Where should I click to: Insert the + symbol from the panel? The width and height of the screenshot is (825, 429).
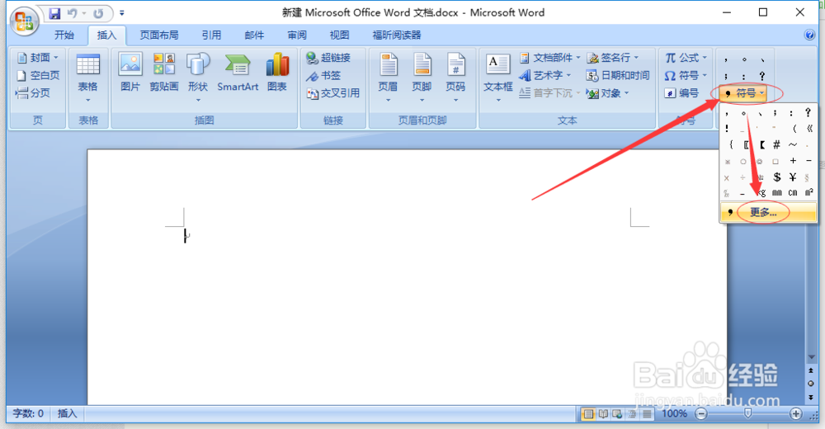coord(793,161)
